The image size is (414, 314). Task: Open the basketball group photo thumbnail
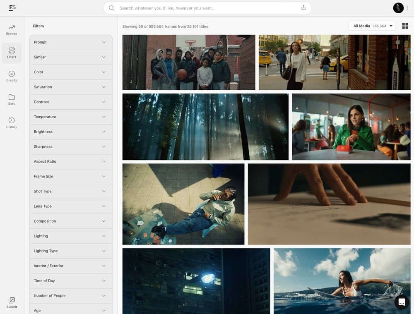pos(188,62)
